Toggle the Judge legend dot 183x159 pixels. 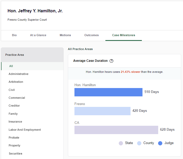pos(160,143)
